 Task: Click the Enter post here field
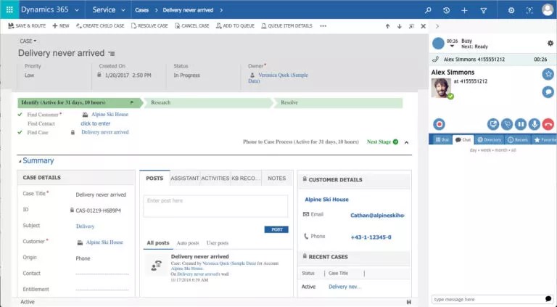point(215,206)
